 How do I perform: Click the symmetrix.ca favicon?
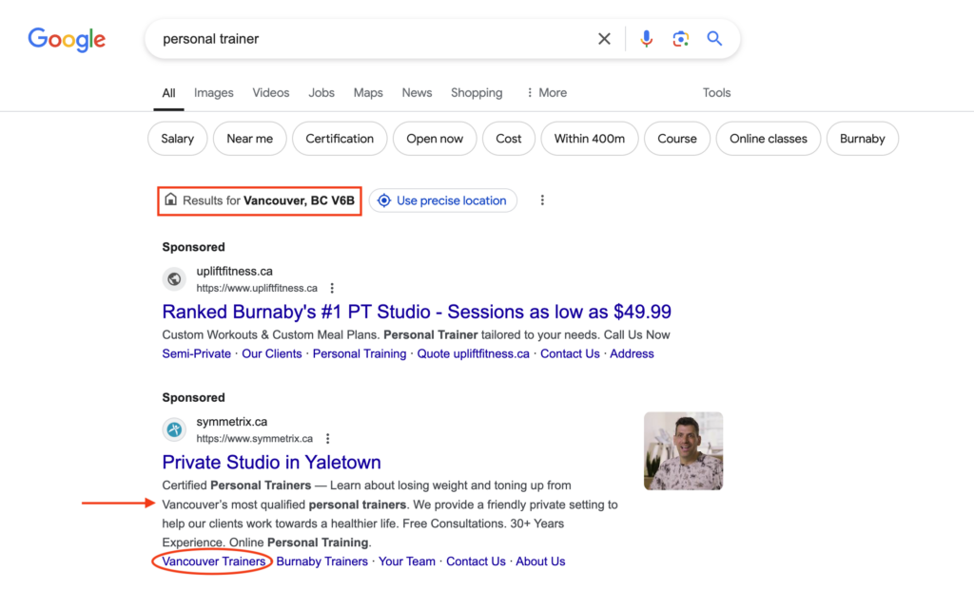tap(175, 429)
